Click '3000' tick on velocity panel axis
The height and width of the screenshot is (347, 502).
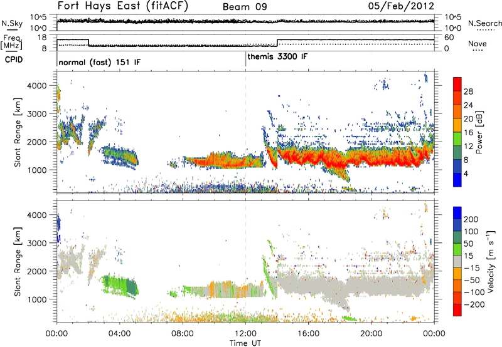coord(36,243)
